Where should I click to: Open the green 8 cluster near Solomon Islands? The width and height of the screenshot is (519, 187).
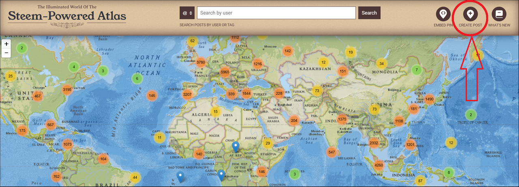tap(448, 173)
